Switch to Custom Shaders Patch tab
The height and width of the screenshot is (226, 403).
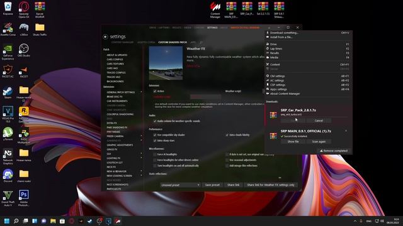173,42
